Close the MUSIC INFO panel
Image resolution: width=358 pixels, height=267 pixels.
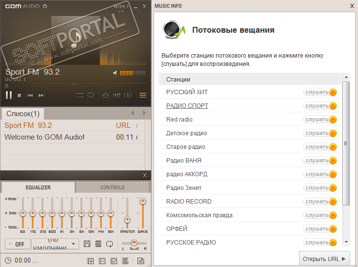(352, 6)
